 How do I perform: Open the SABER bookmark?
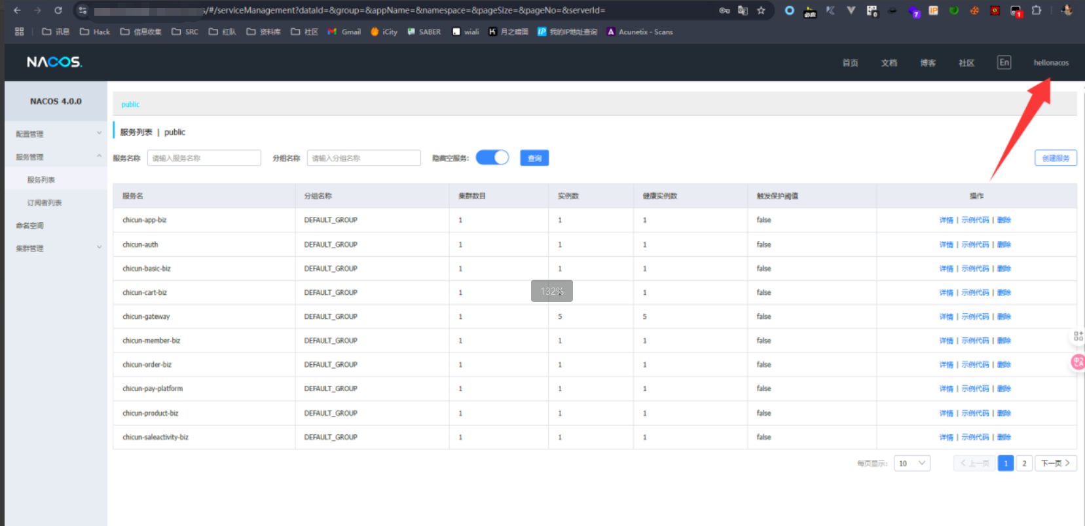424,31
